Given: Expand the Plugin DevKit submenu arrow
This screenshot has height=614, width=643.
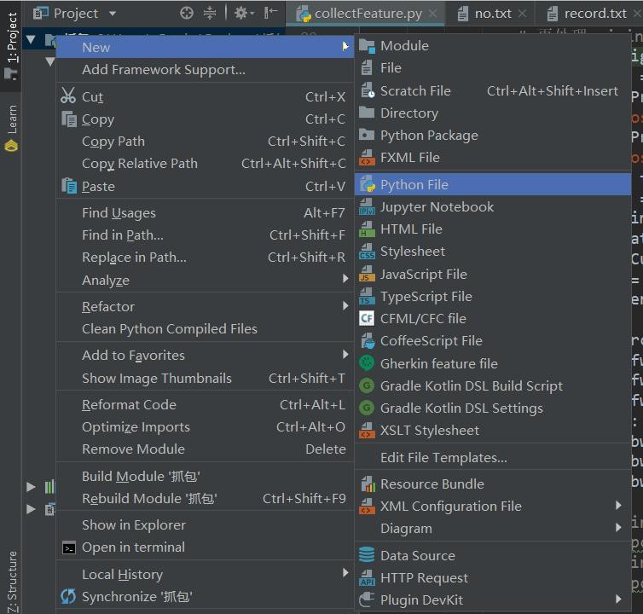Looking at the screenshot, I should click(x=618, y=600).
